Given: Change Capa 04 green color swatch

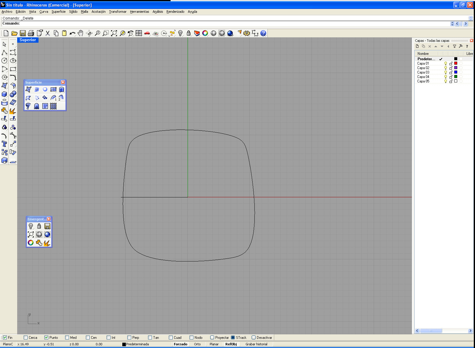Looking at the screenshot, I should 456,76.
